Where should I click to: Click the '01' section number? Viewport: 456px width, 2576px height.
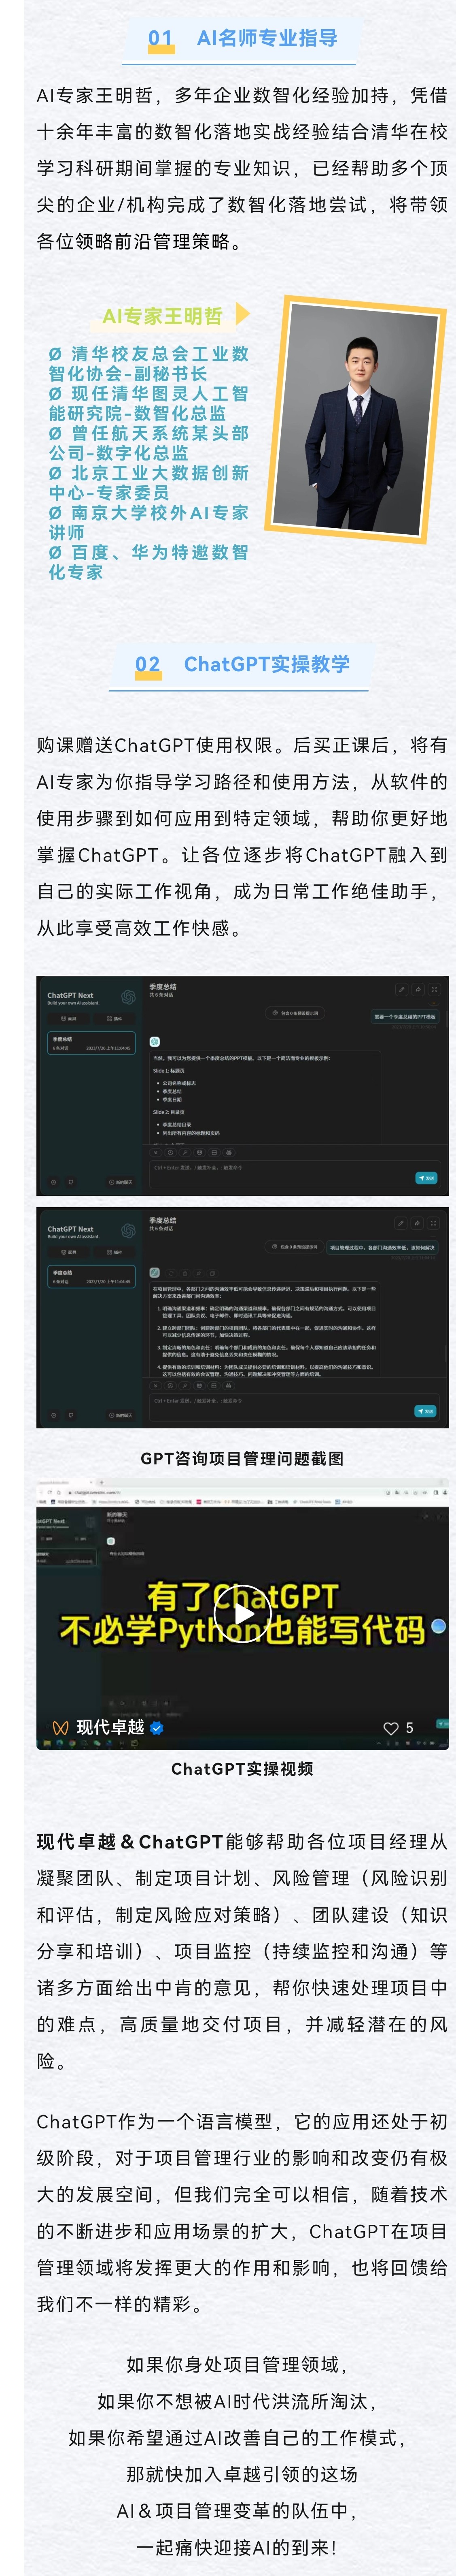click(160, 38)
